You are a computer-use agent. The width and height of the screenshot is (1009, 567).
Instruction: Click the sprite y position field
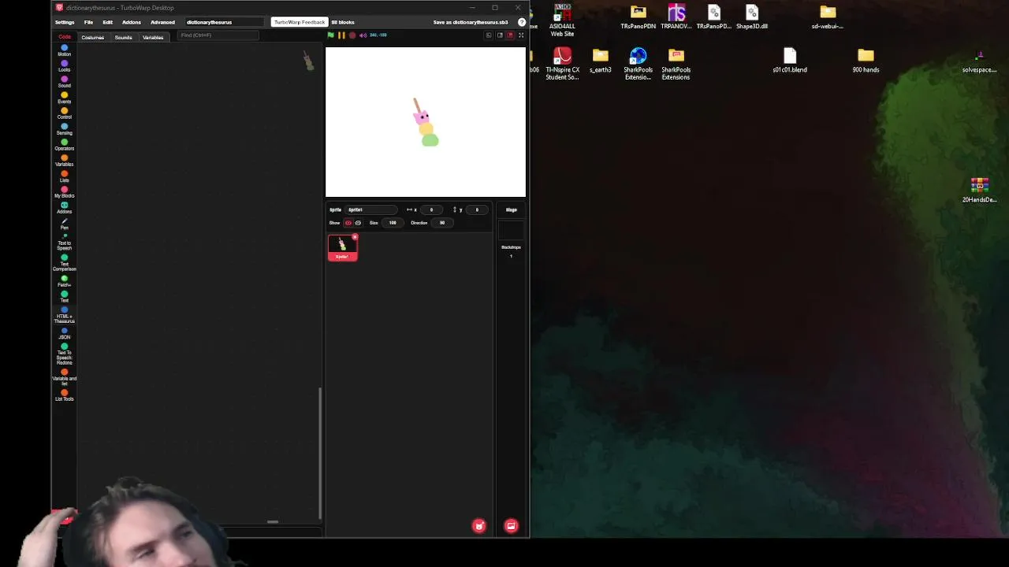point(477,209)
